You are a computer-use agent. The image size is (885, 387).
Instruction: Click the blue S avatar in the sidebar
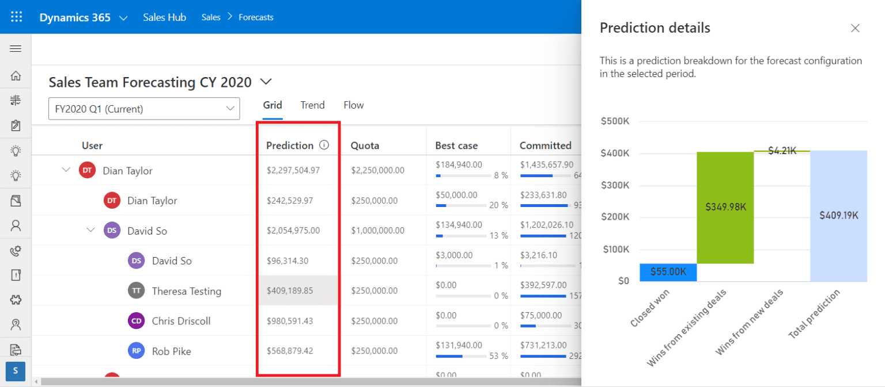16,371
